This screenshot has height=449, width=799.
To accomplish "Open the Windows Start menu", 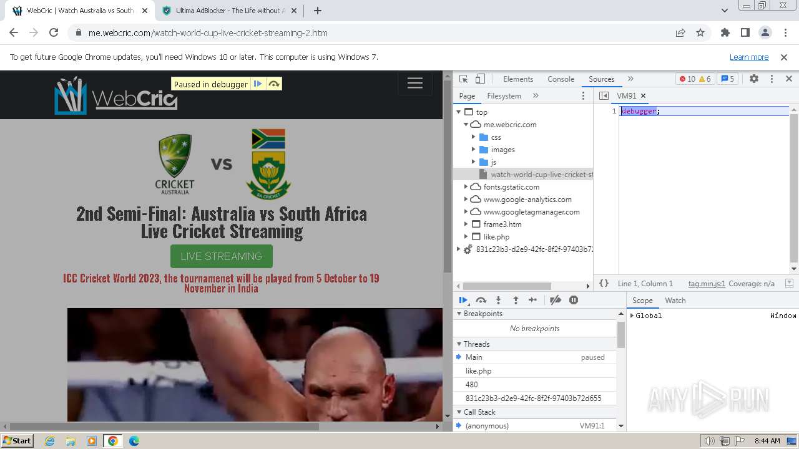I will [17, 440].
